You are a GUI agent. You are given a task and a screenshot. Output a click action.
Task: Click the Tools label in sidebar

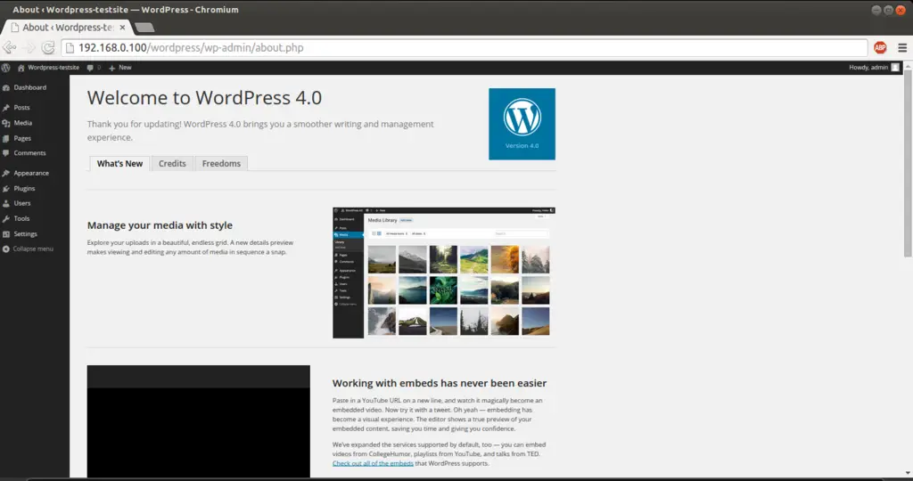coord(21,219)
